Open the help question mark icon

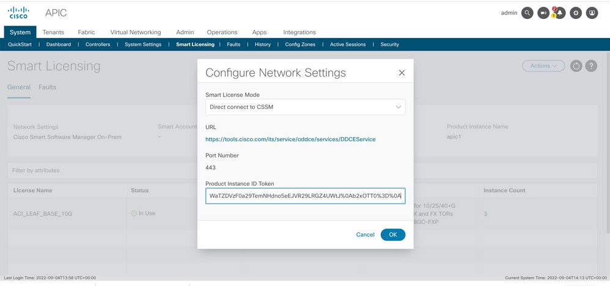point(591,66)
